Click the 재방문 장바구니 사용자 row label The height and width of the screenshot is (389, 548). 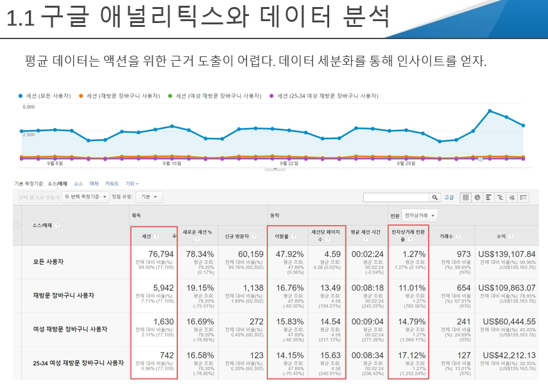(64, 295)
